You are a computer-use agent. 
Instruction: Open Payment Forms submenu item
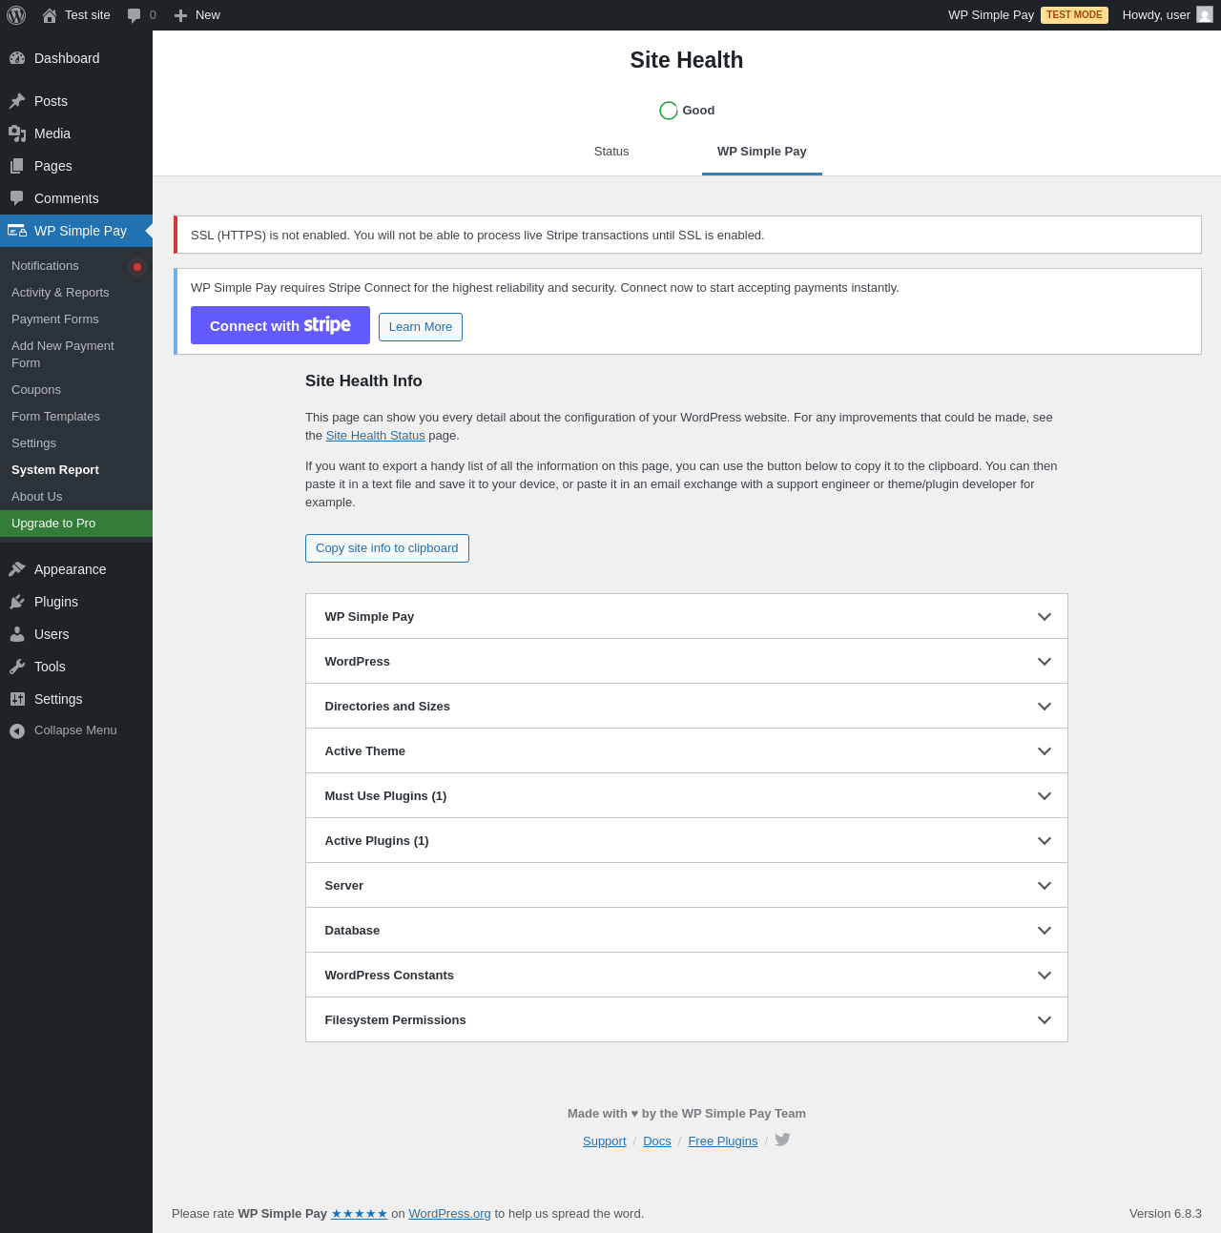point(76,319)
